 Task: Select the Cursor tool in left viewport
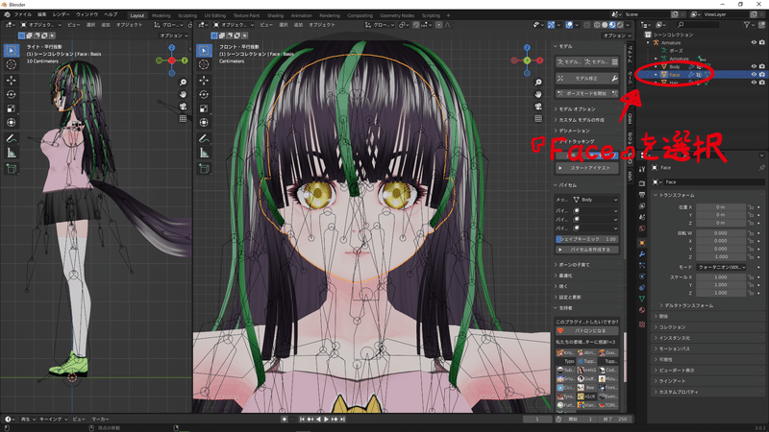[x=12, y=64]
